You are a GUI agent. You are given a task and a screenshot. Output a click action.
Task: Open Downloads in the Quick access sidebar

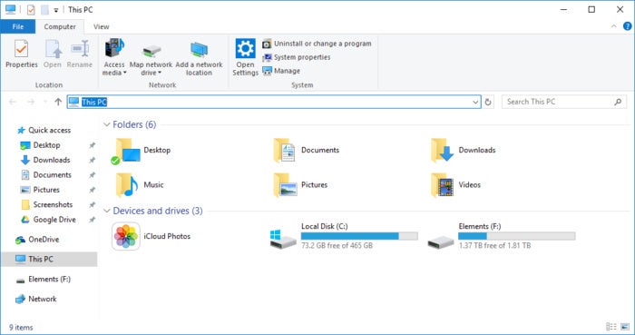[x=45, y=160]
